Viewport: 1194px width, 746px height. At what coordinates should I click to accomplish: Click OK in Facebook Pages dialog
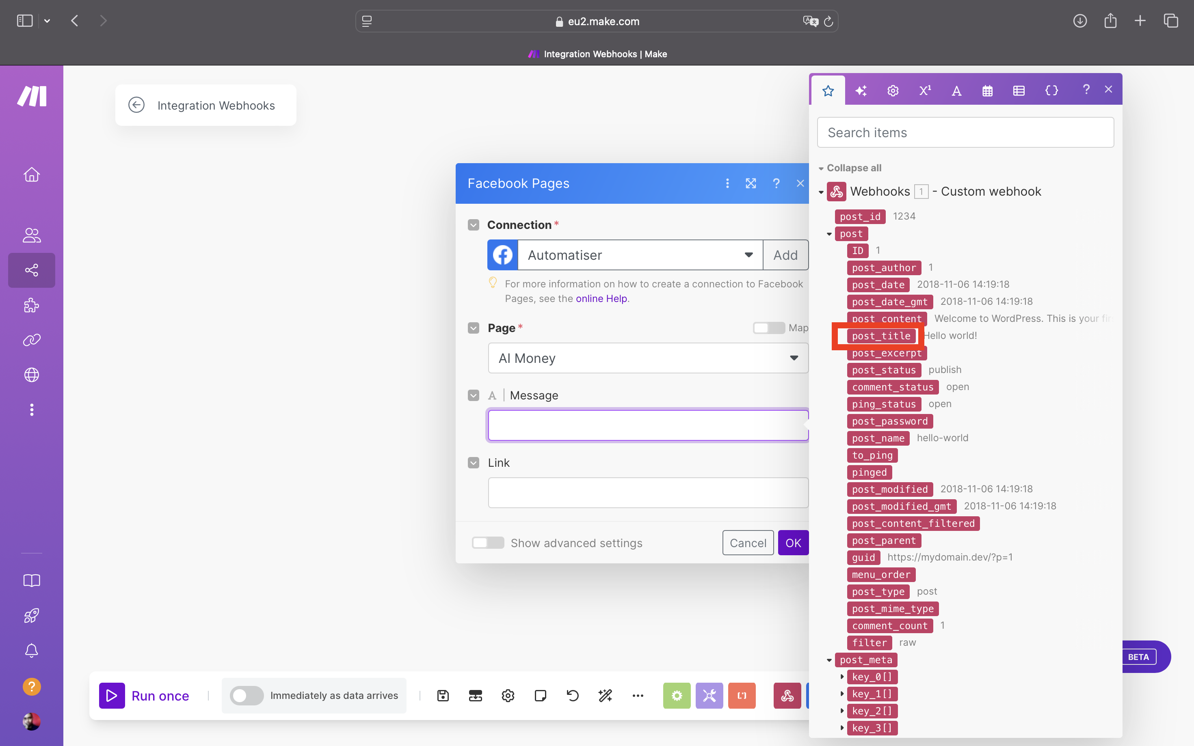(793, 543)
